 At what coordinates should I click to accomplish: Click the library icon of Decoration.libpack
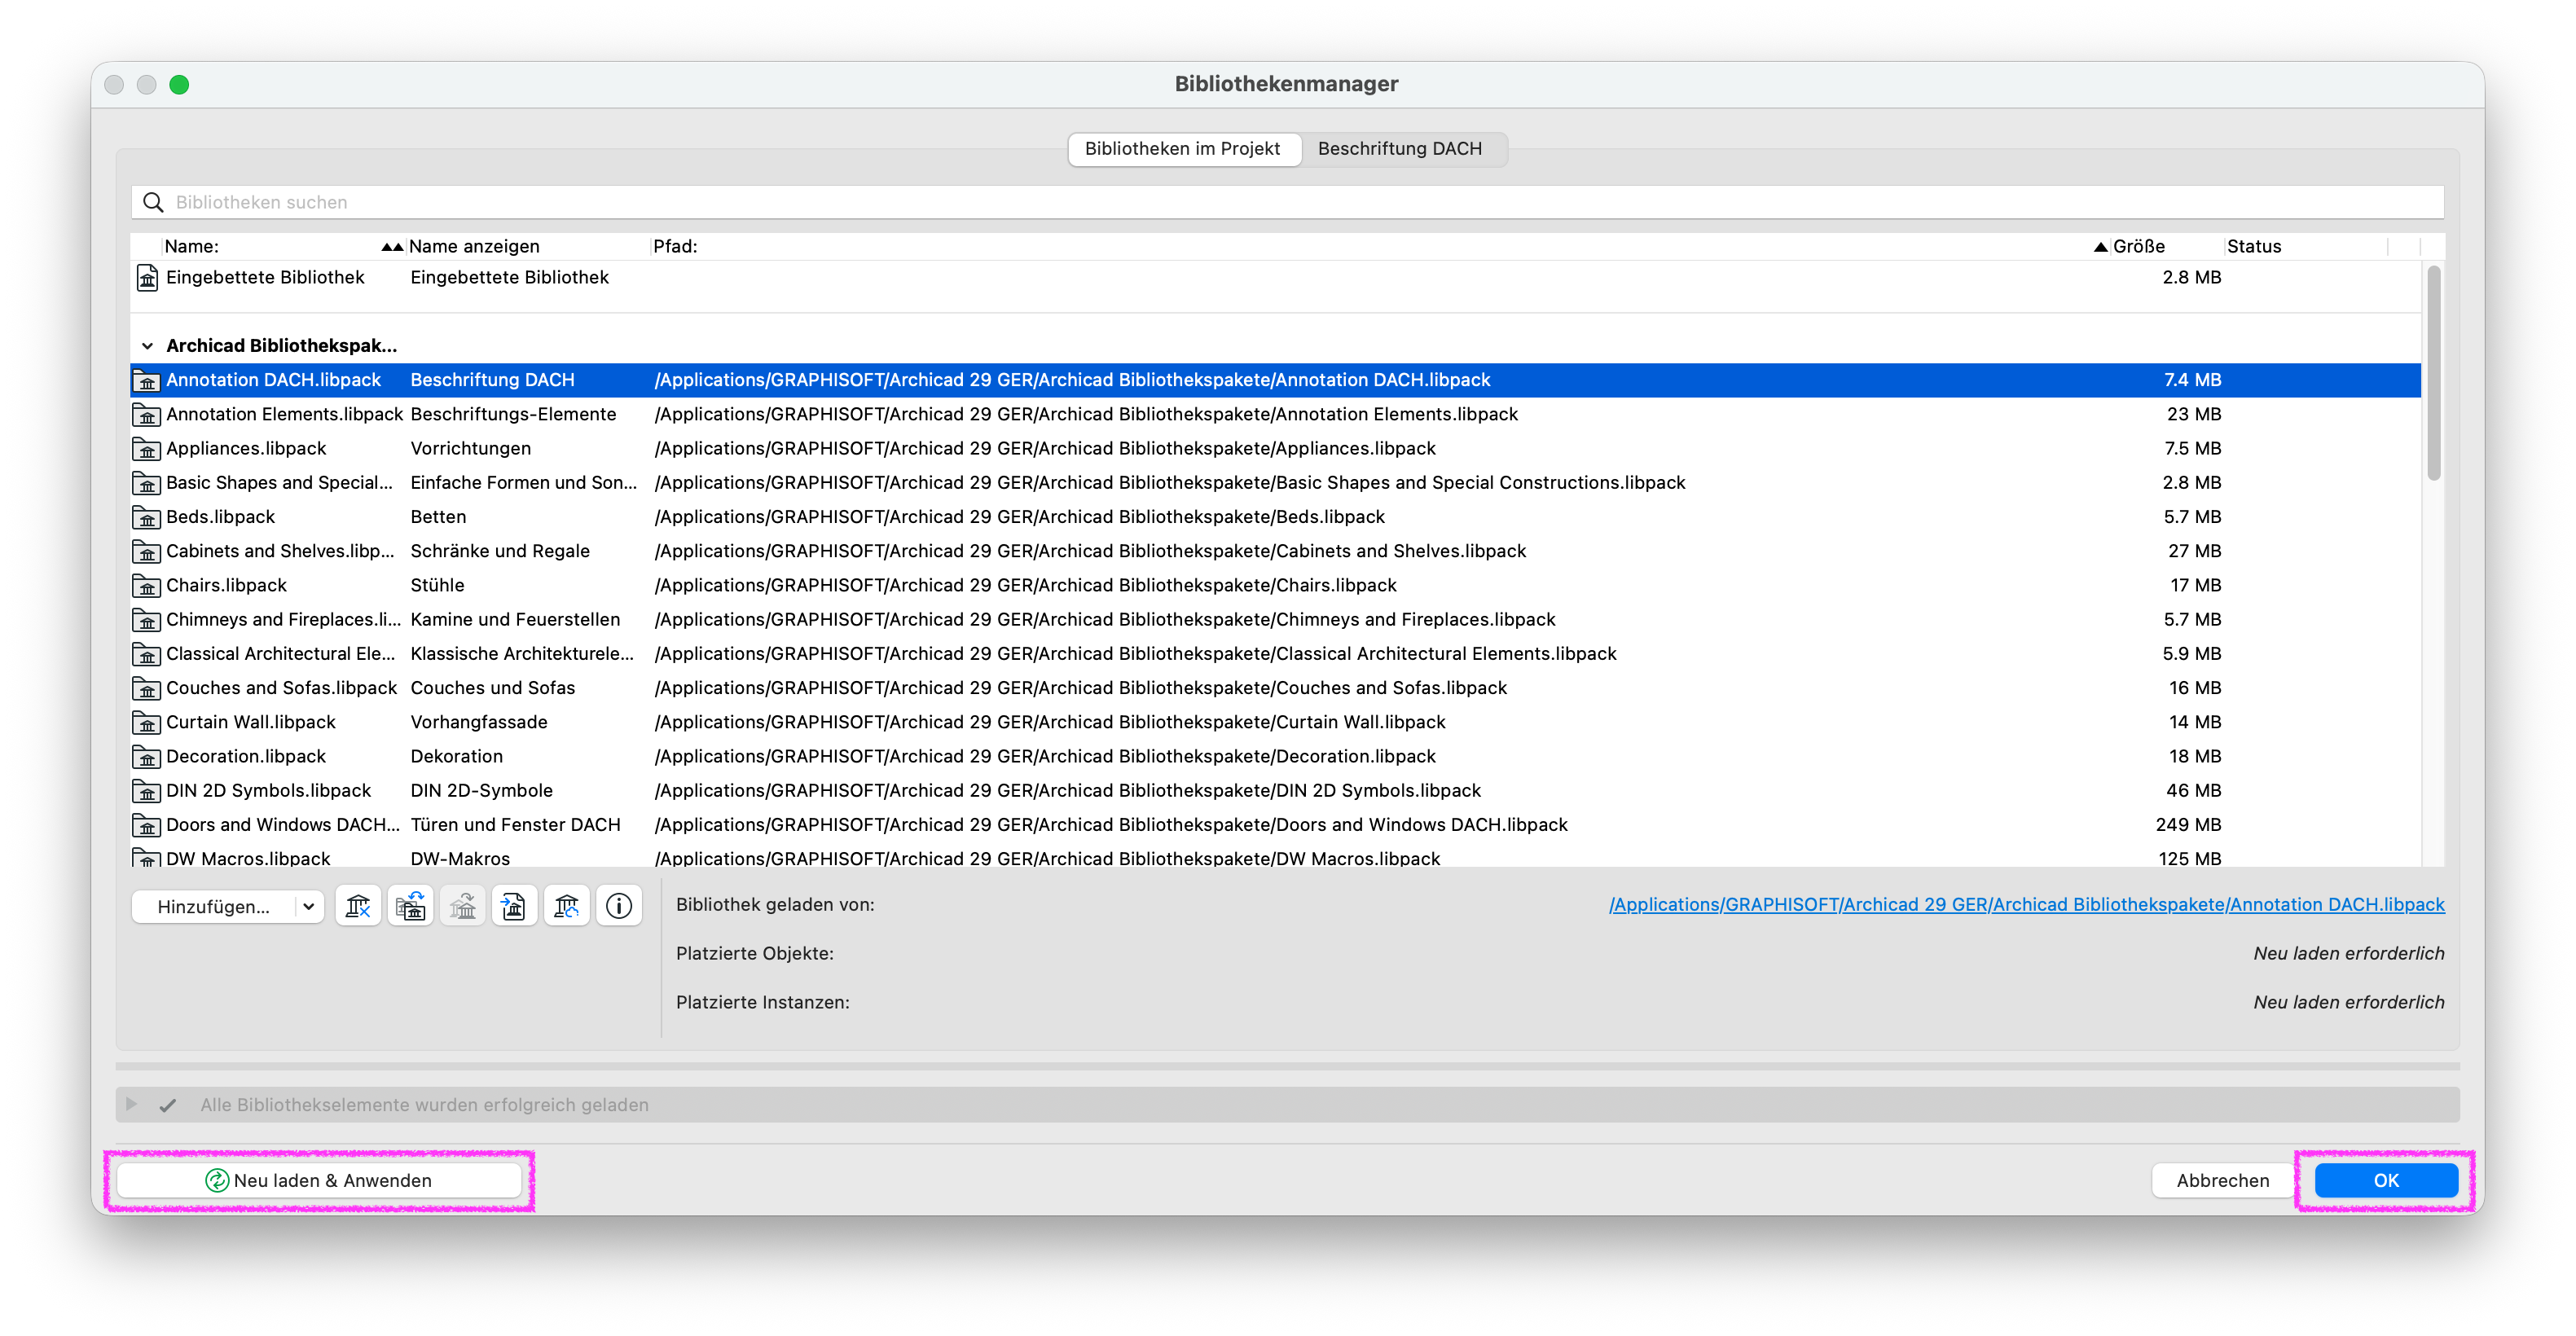[x=147, y=757]
